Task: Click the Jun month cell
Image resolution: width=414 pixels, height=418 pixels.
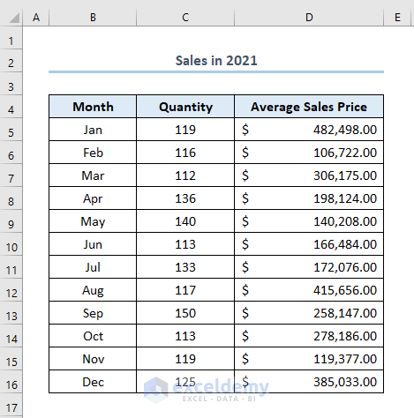Action: (93, 244)
